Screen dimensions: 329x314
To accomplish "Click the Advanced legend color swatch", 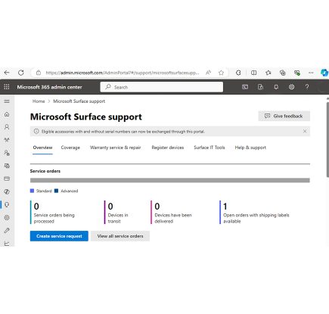I will click(56, 191).
